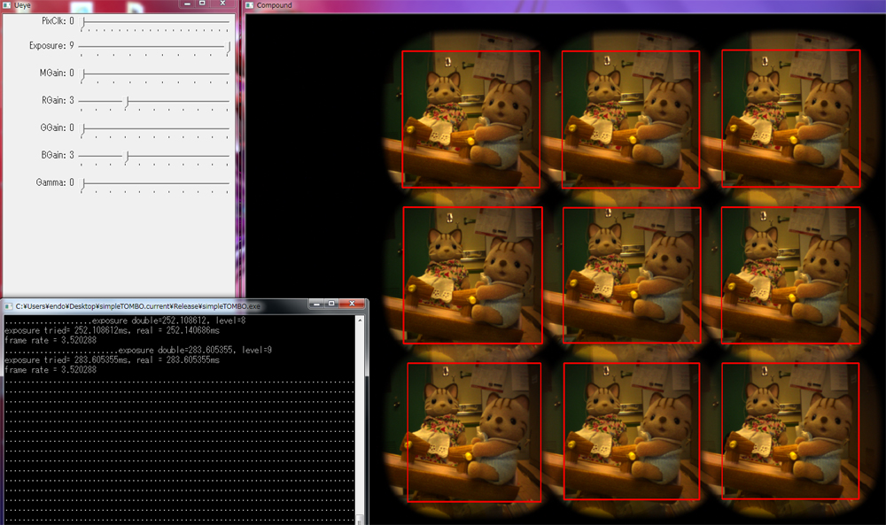Close the Ueye window

222,4
